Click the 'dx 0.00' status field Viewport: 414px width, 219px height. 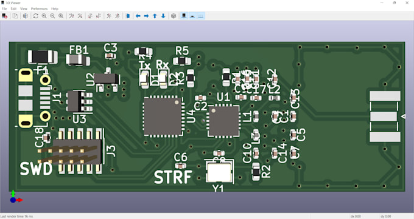tap(356, 217)
